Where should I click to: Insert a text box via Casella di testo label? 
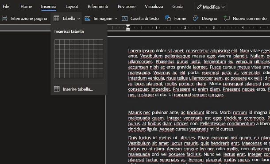(x=144, y=19)
